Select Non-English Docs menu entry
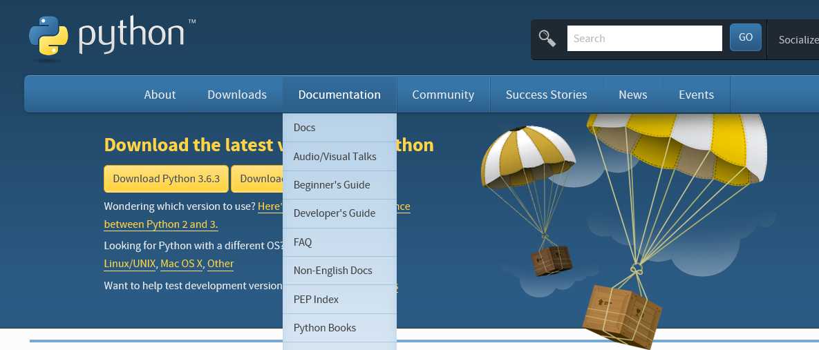Image resolution: width=819 pixels, height=350 pixels. tap(339, 271)
